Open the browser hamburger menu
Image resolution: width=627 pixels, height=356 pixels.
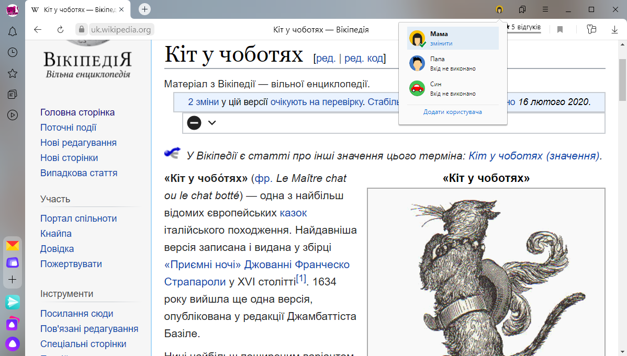pos(545,9)
